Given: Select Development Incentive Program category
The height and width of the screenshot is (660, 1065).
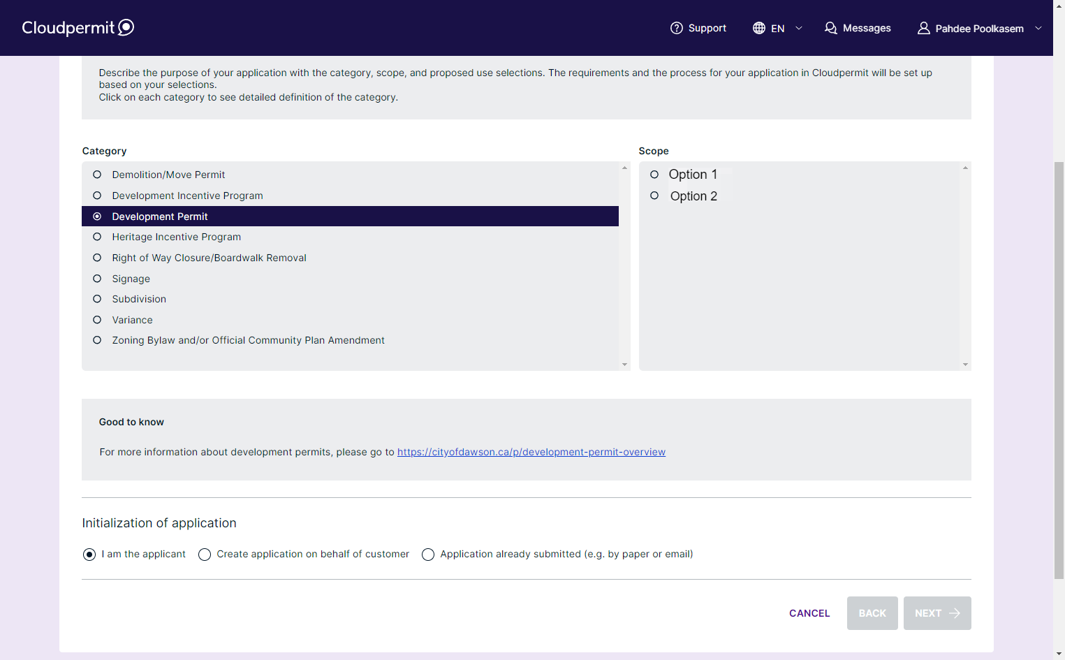Looking at the screenshot, I should pyautogui.click(x=350, y=196).
